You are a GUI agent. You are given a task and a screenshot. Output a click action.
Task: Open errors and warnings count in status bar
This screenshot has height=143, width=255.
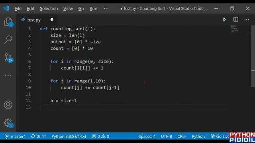click(100, 136)
